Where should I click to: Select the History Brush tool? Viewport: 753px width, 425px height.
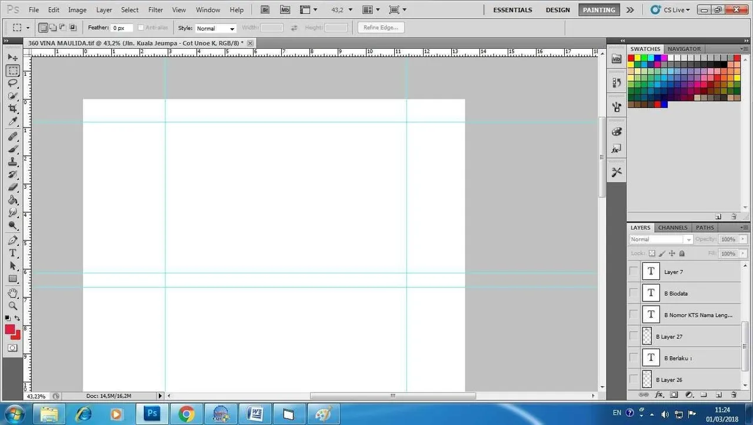pyautogui.click(x=12, y=175)
